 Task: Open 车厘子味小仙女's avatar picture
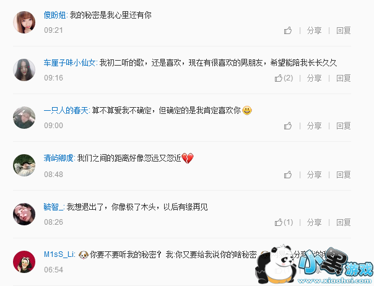coord(24,70)
